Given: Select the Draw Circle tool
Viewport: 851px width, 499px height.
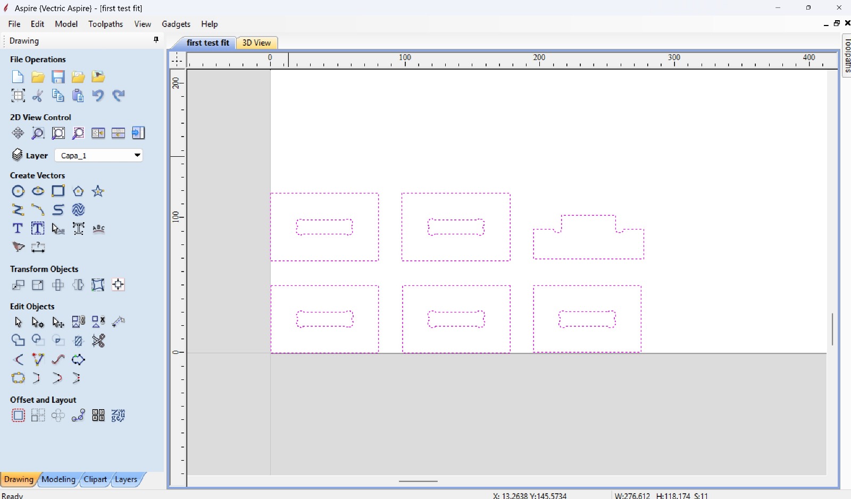Looking at the screenshot, I should (18, 191).
